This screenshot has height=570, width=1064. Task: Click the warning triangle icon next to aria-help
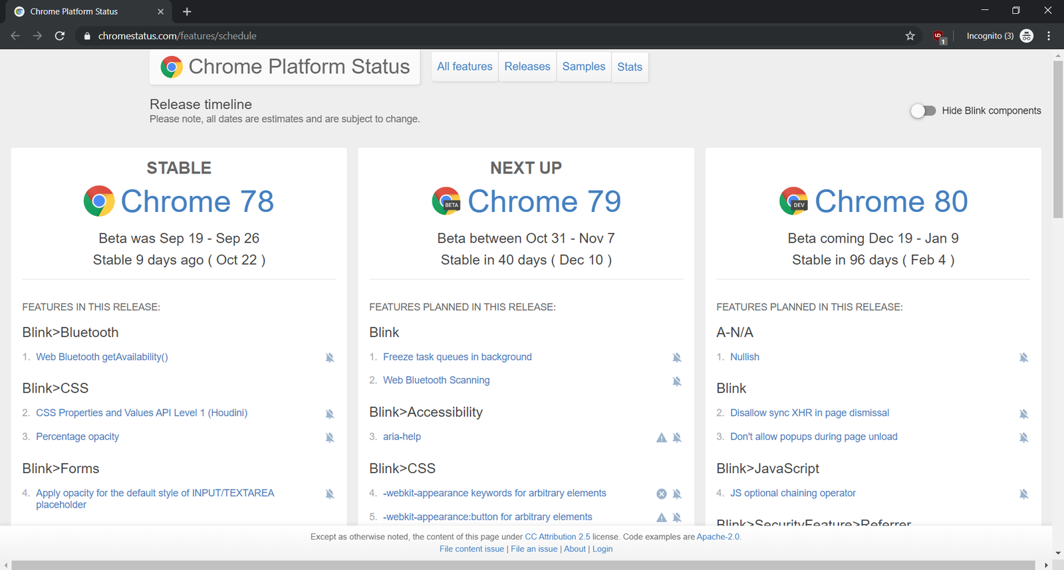tap(661, 437)
